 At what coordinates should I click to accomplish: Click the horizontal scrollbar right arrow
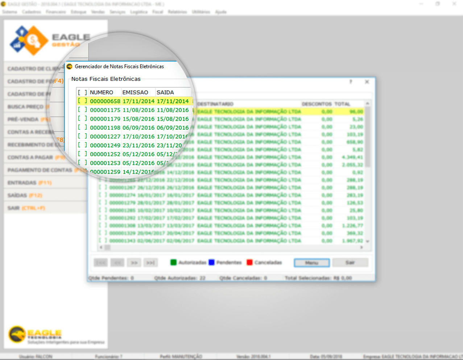point(361,247)
